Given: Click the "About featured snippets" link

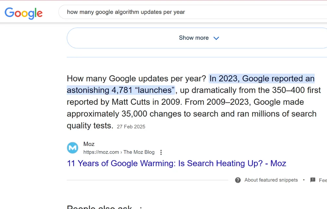Looking at the screenshot, I should tap(271, 180).
